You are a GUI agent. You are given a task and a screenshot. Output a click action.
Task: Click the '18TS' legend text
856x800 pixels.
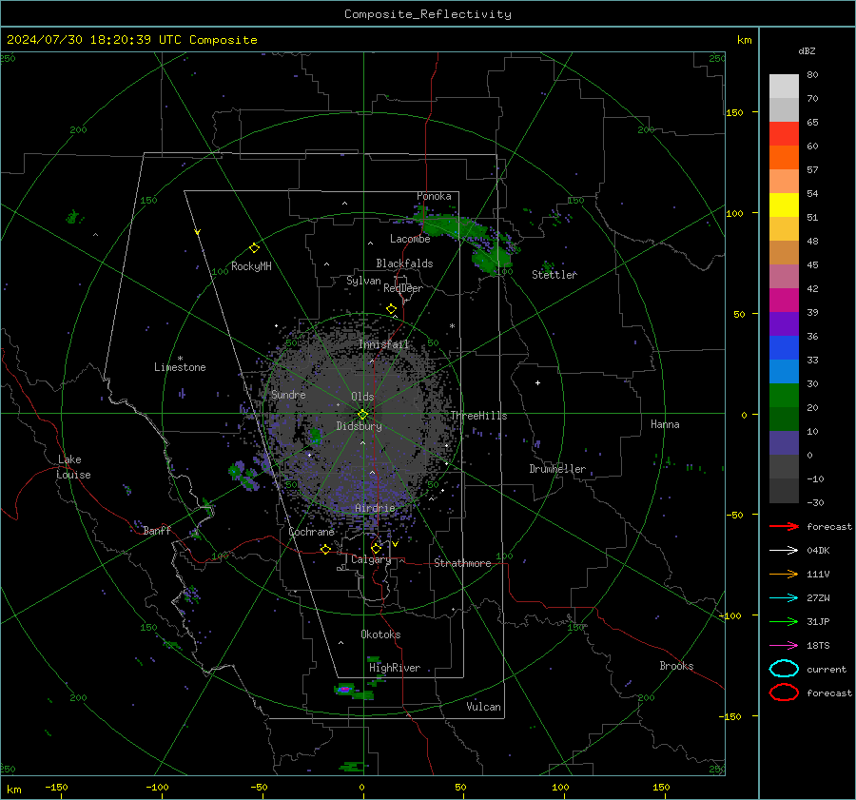point(818,646)
